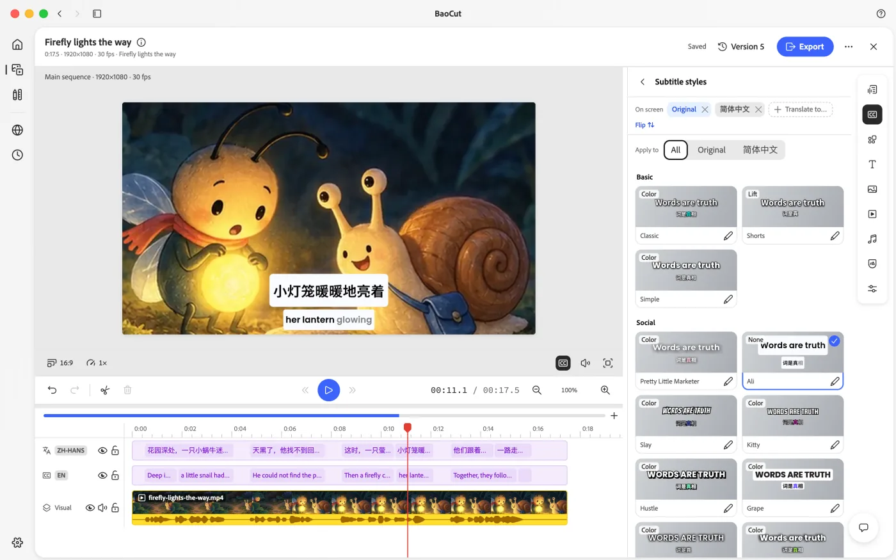Delete the selected clip with trash icon
896x560 pixels.
[x=127, y=390]
